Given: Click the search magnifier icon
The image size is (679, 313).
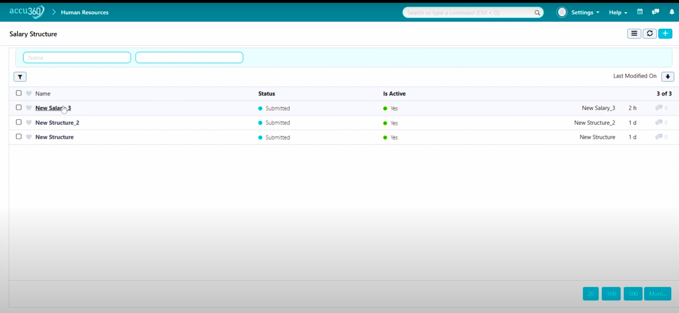Looking at the screenshot, I should 537,13.
